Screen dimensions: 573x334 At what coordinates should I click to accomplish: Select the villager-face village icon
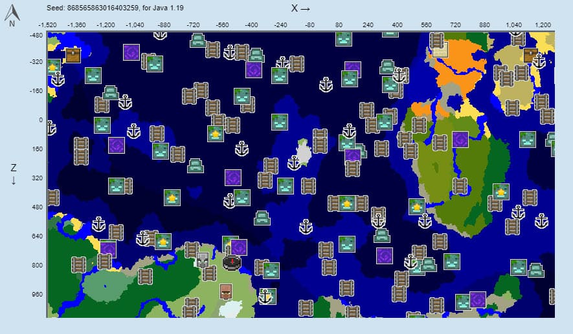coord(226,292)
